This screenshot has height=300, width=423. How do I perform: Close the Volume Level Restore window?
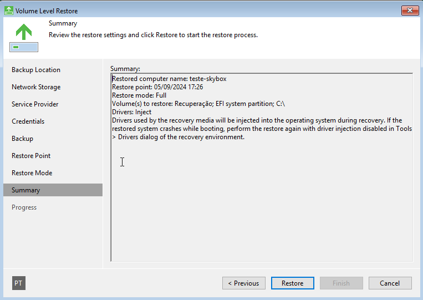tap(410, 10)
